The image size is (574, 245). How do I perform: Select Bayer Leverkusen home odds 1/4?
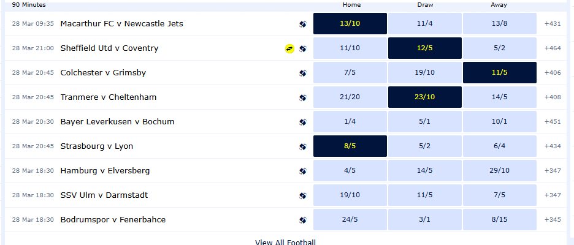tap(350, 122)
